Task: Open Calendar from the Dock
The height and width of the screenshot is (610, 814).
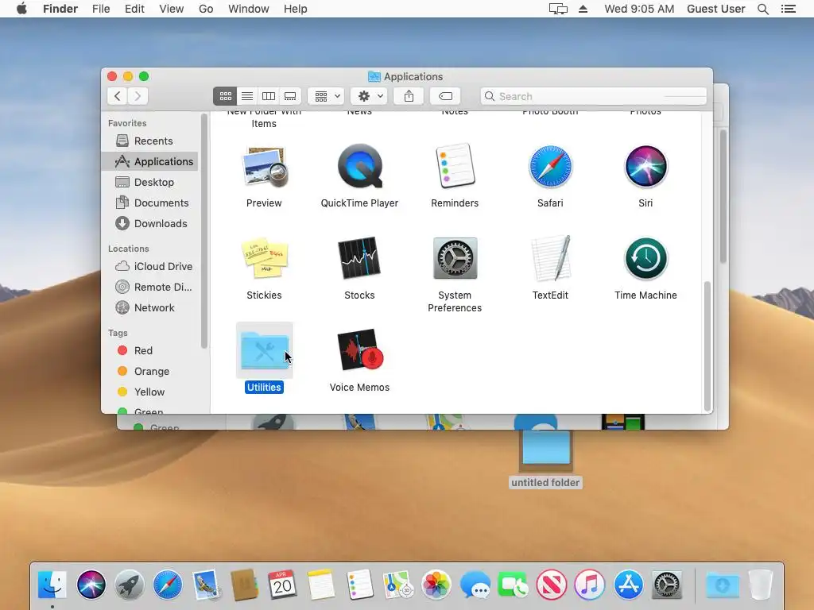Action: (x=282, y=585)
